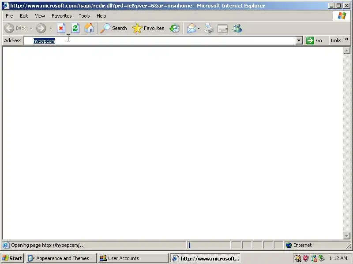Go to Home page via house icon
Screen dimensions: 353x264
point(89,28)
